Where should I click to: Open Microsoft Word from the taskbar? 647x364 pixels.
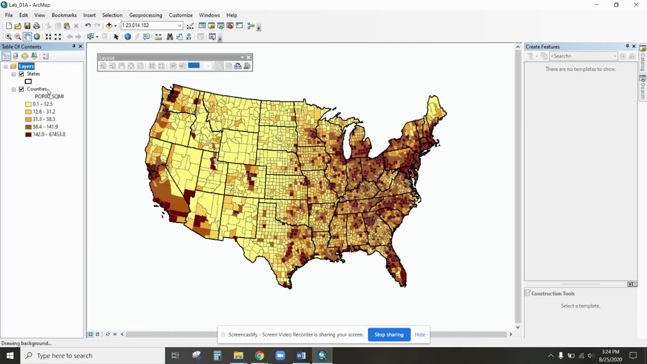point(301,355)
